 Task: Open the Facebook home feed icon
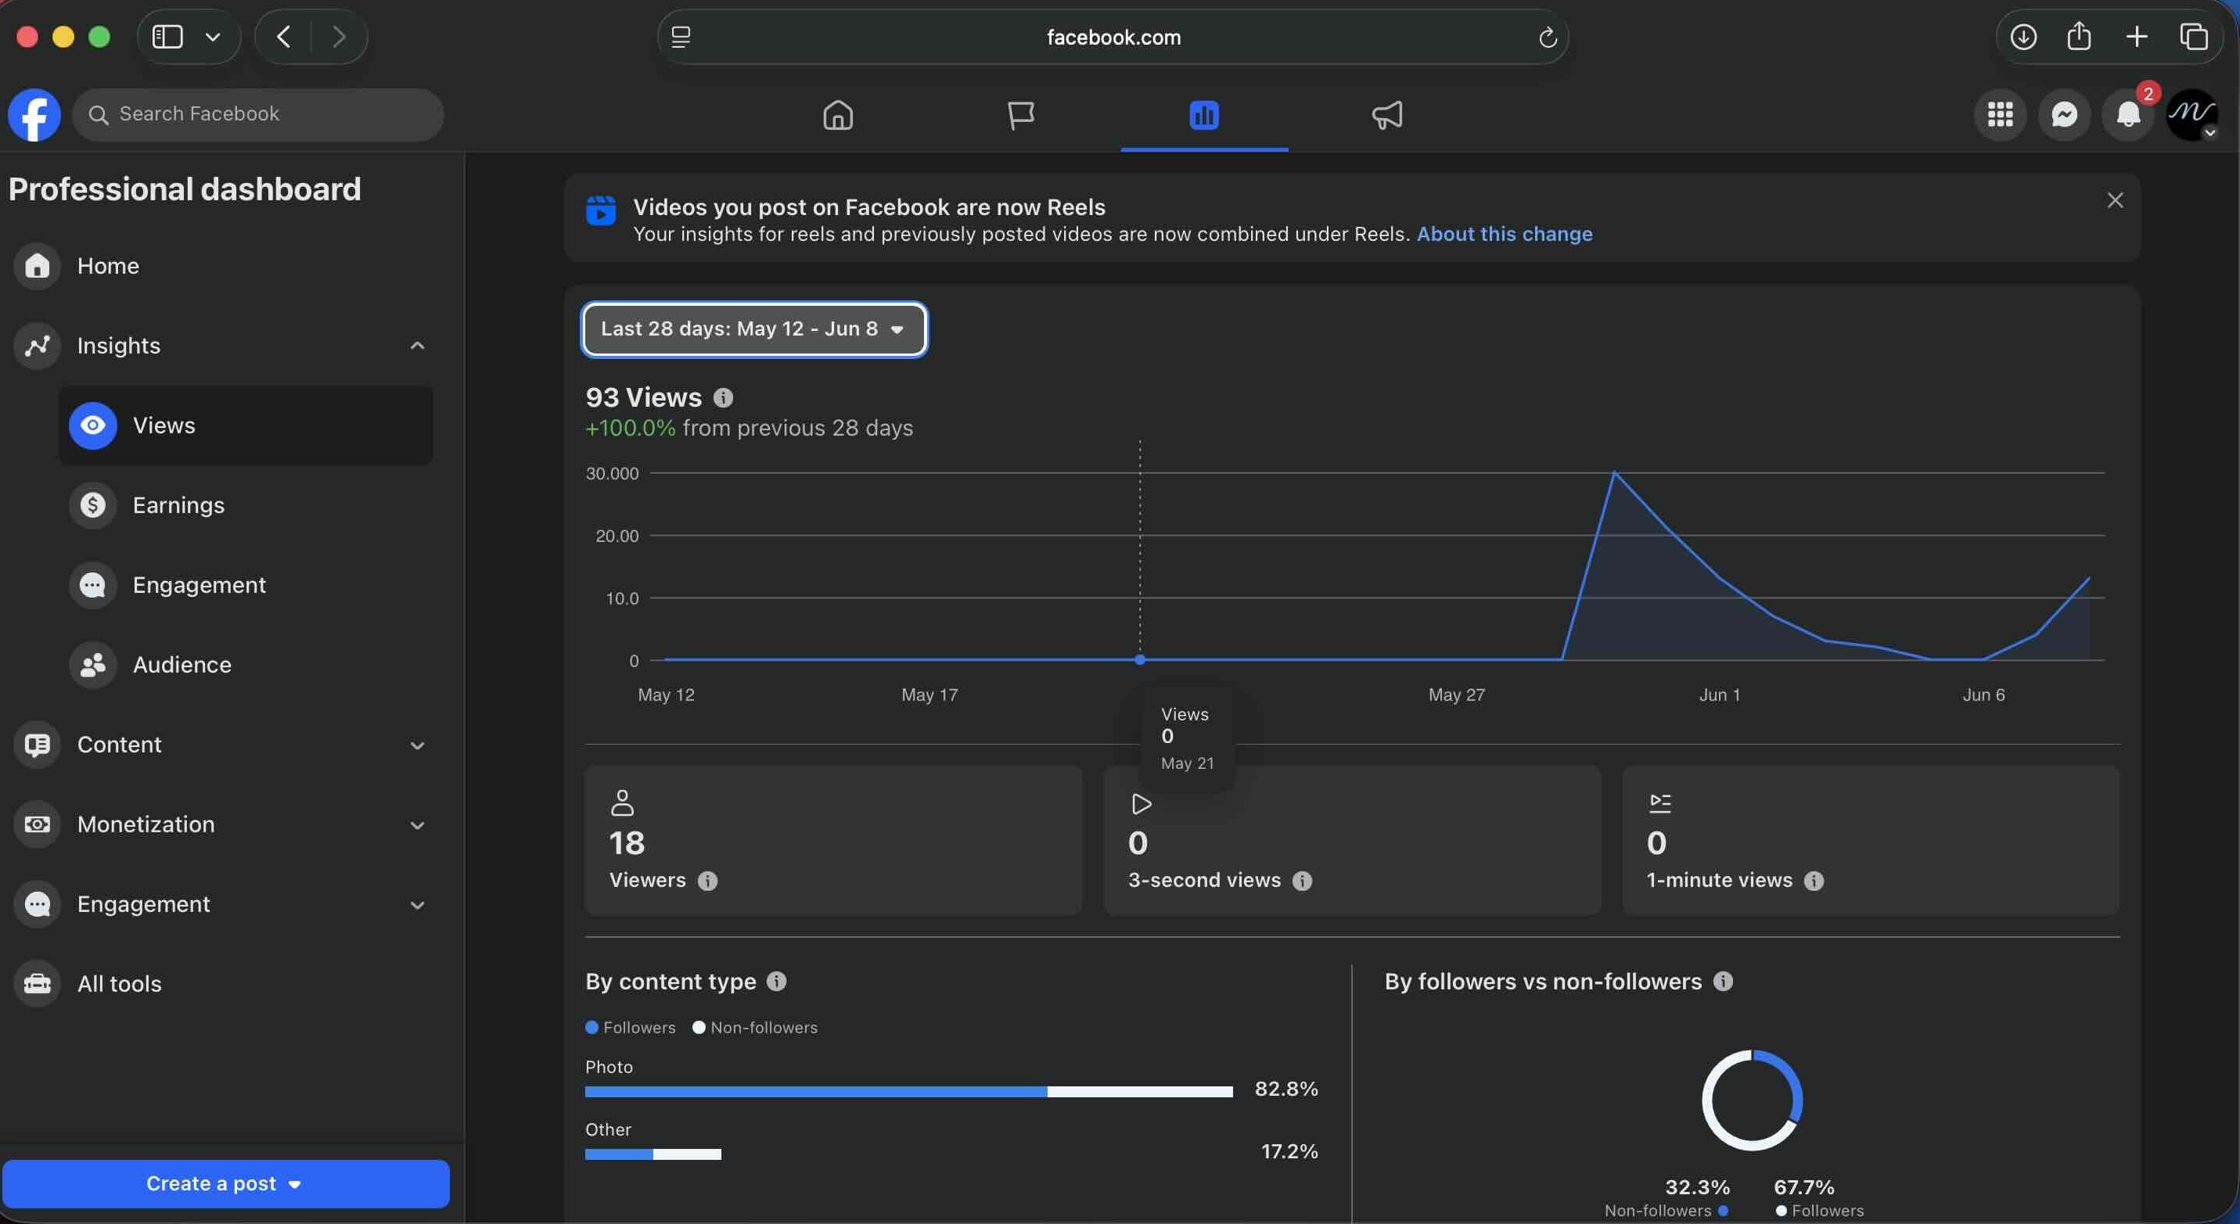point(837,115)
